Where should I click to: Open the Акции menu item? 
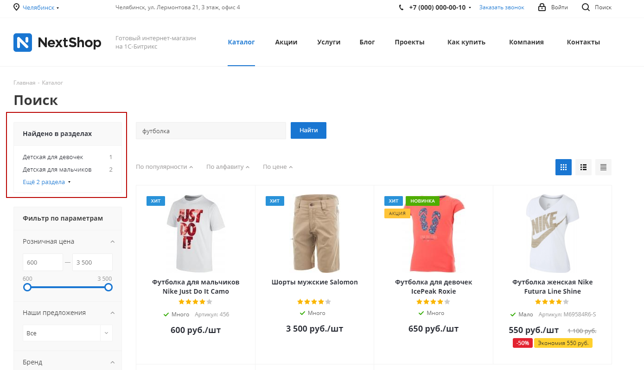tap(286, 42)
